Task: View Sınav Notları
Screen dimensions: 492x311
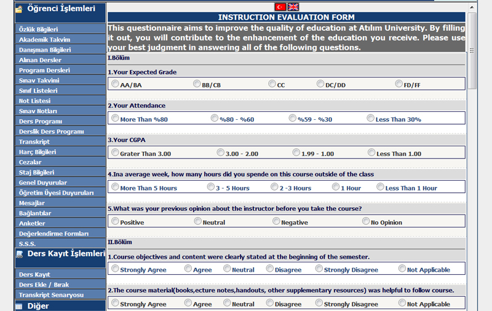Action: tap(60, 111)
